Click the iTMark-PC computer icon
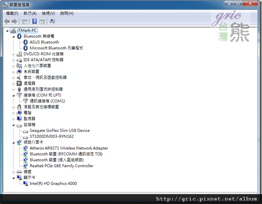The image size is (262, 204). [13, 31]
